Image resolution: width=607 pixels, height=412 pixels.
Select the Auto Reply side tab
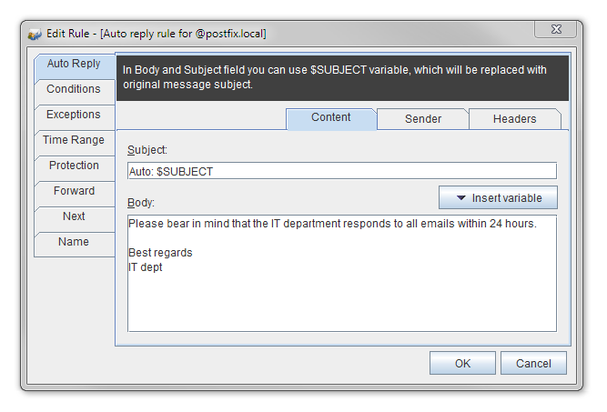pos(75,65)
